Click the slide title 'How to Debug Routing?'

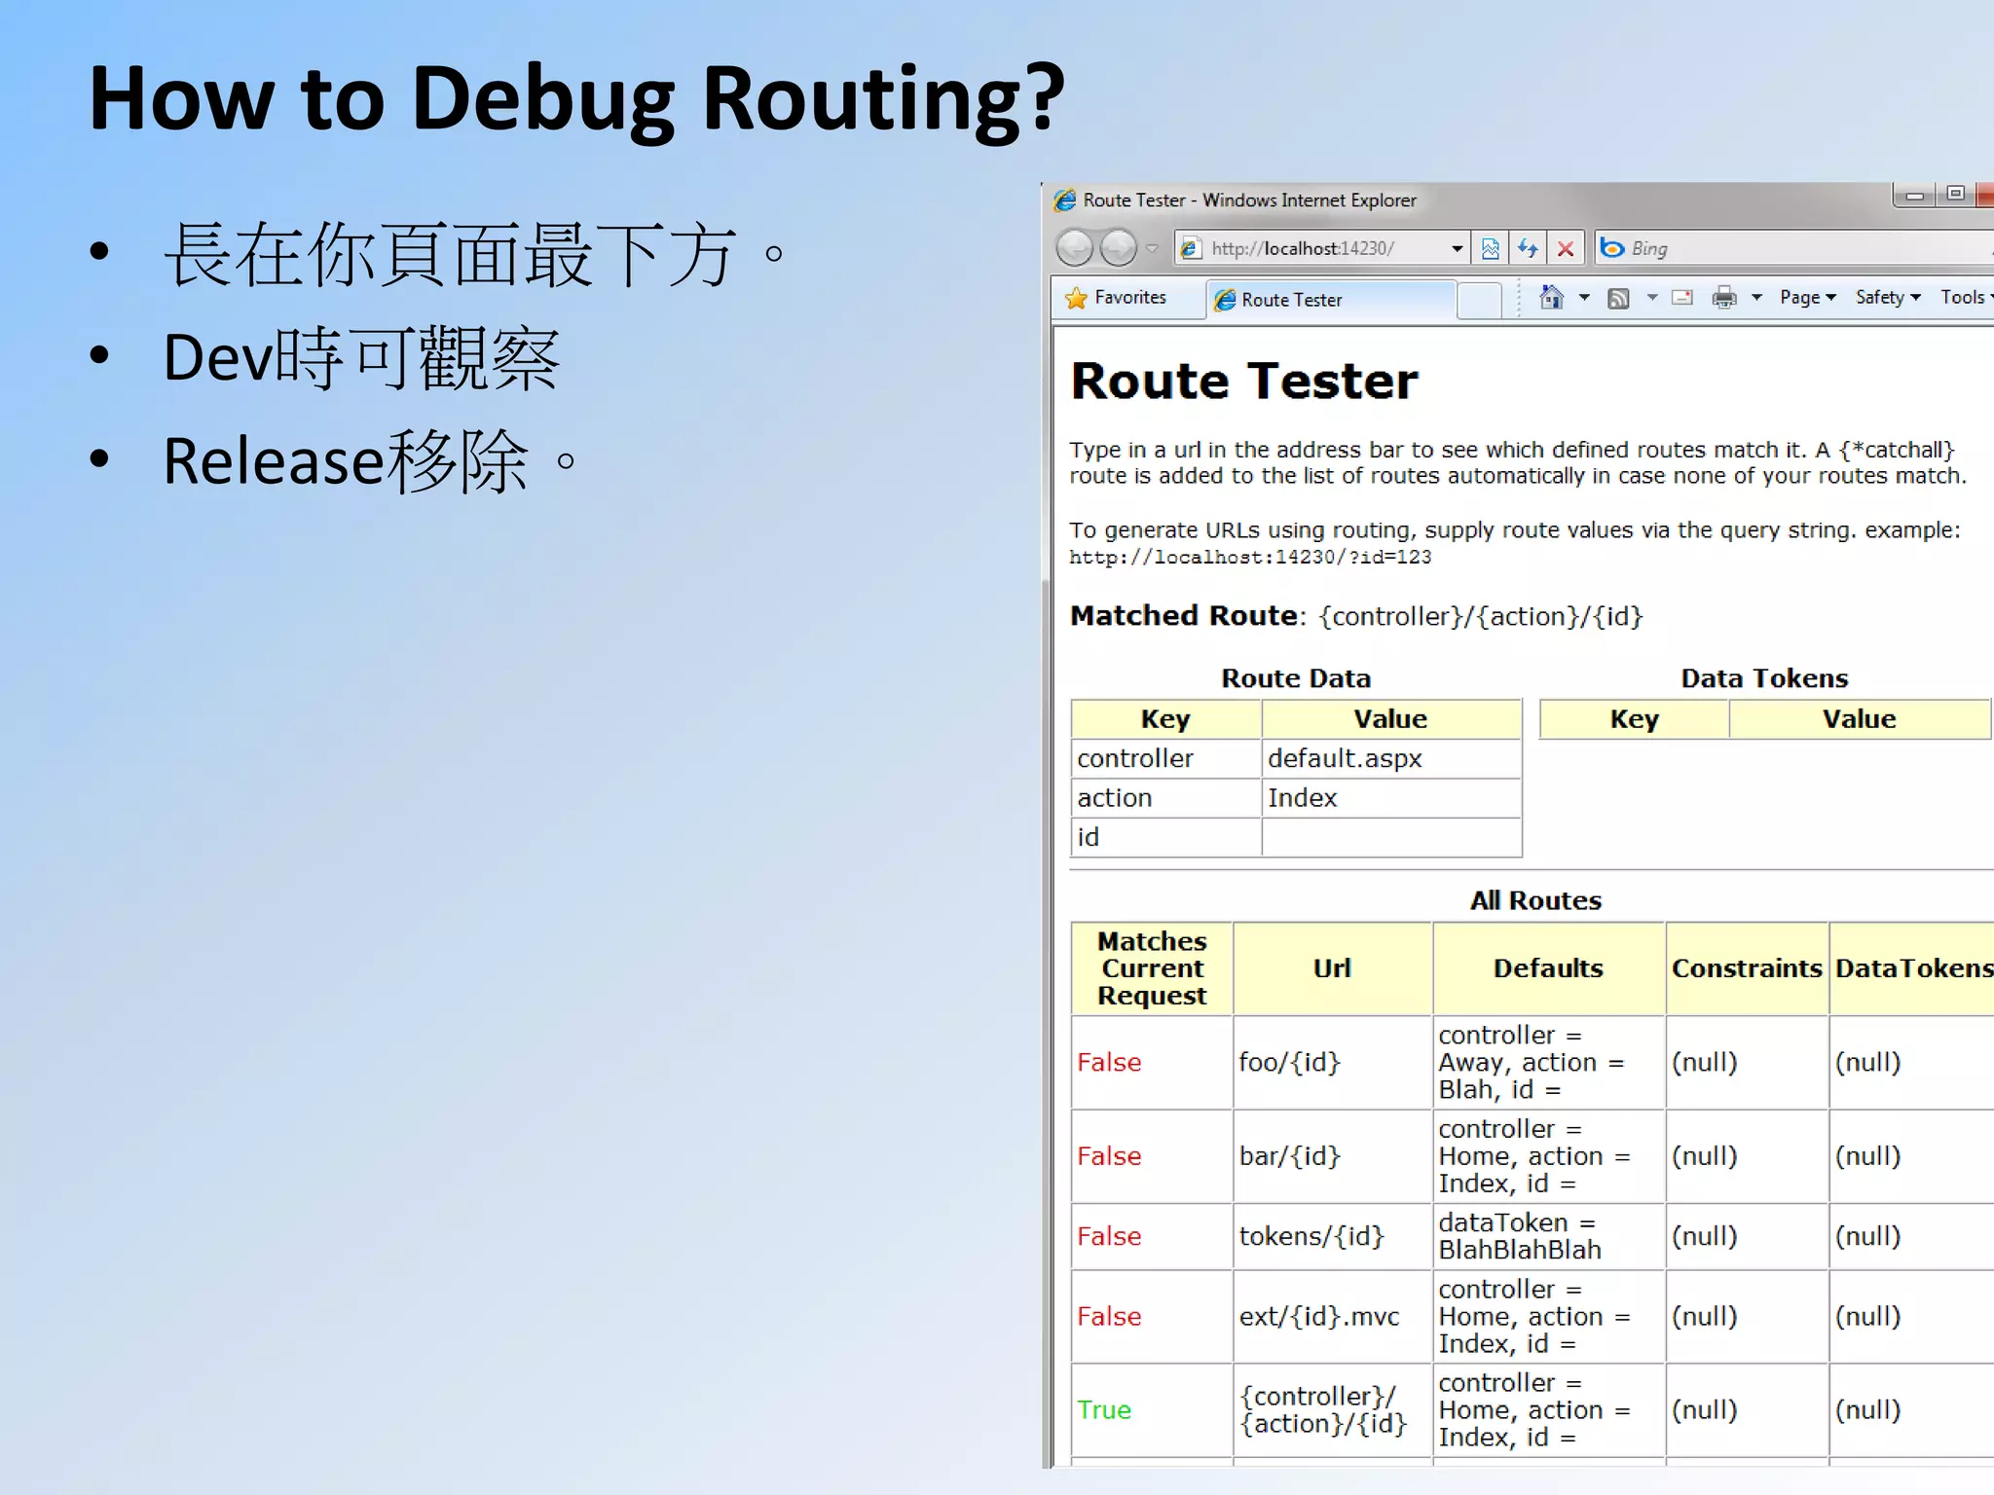[x=577, y=99]
